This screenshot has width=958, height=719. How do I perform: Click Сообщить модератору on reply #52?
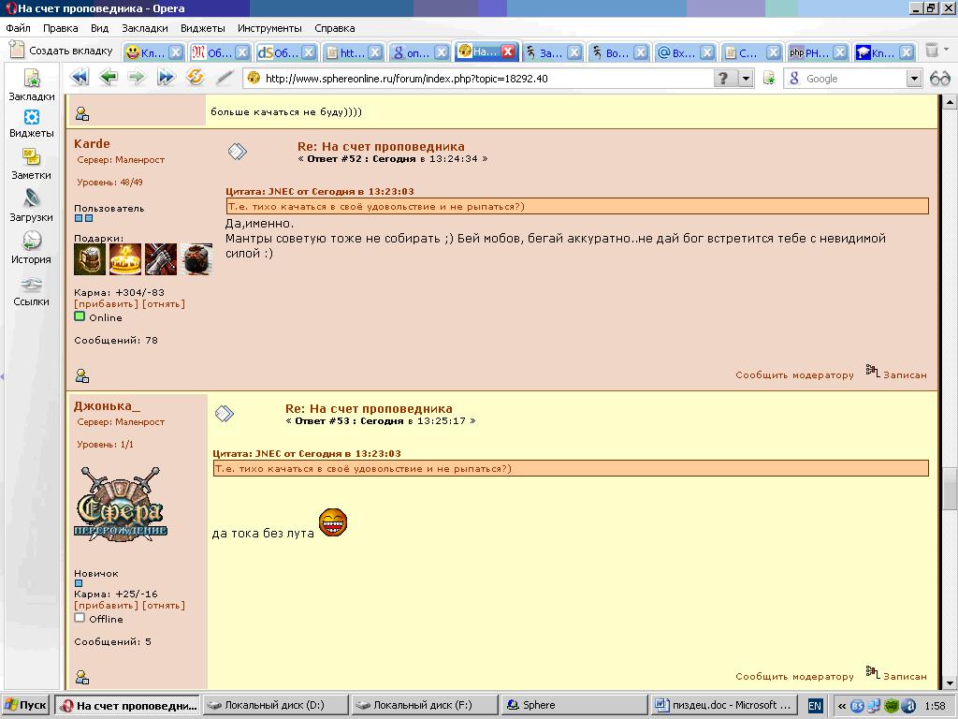coord(794,374)
